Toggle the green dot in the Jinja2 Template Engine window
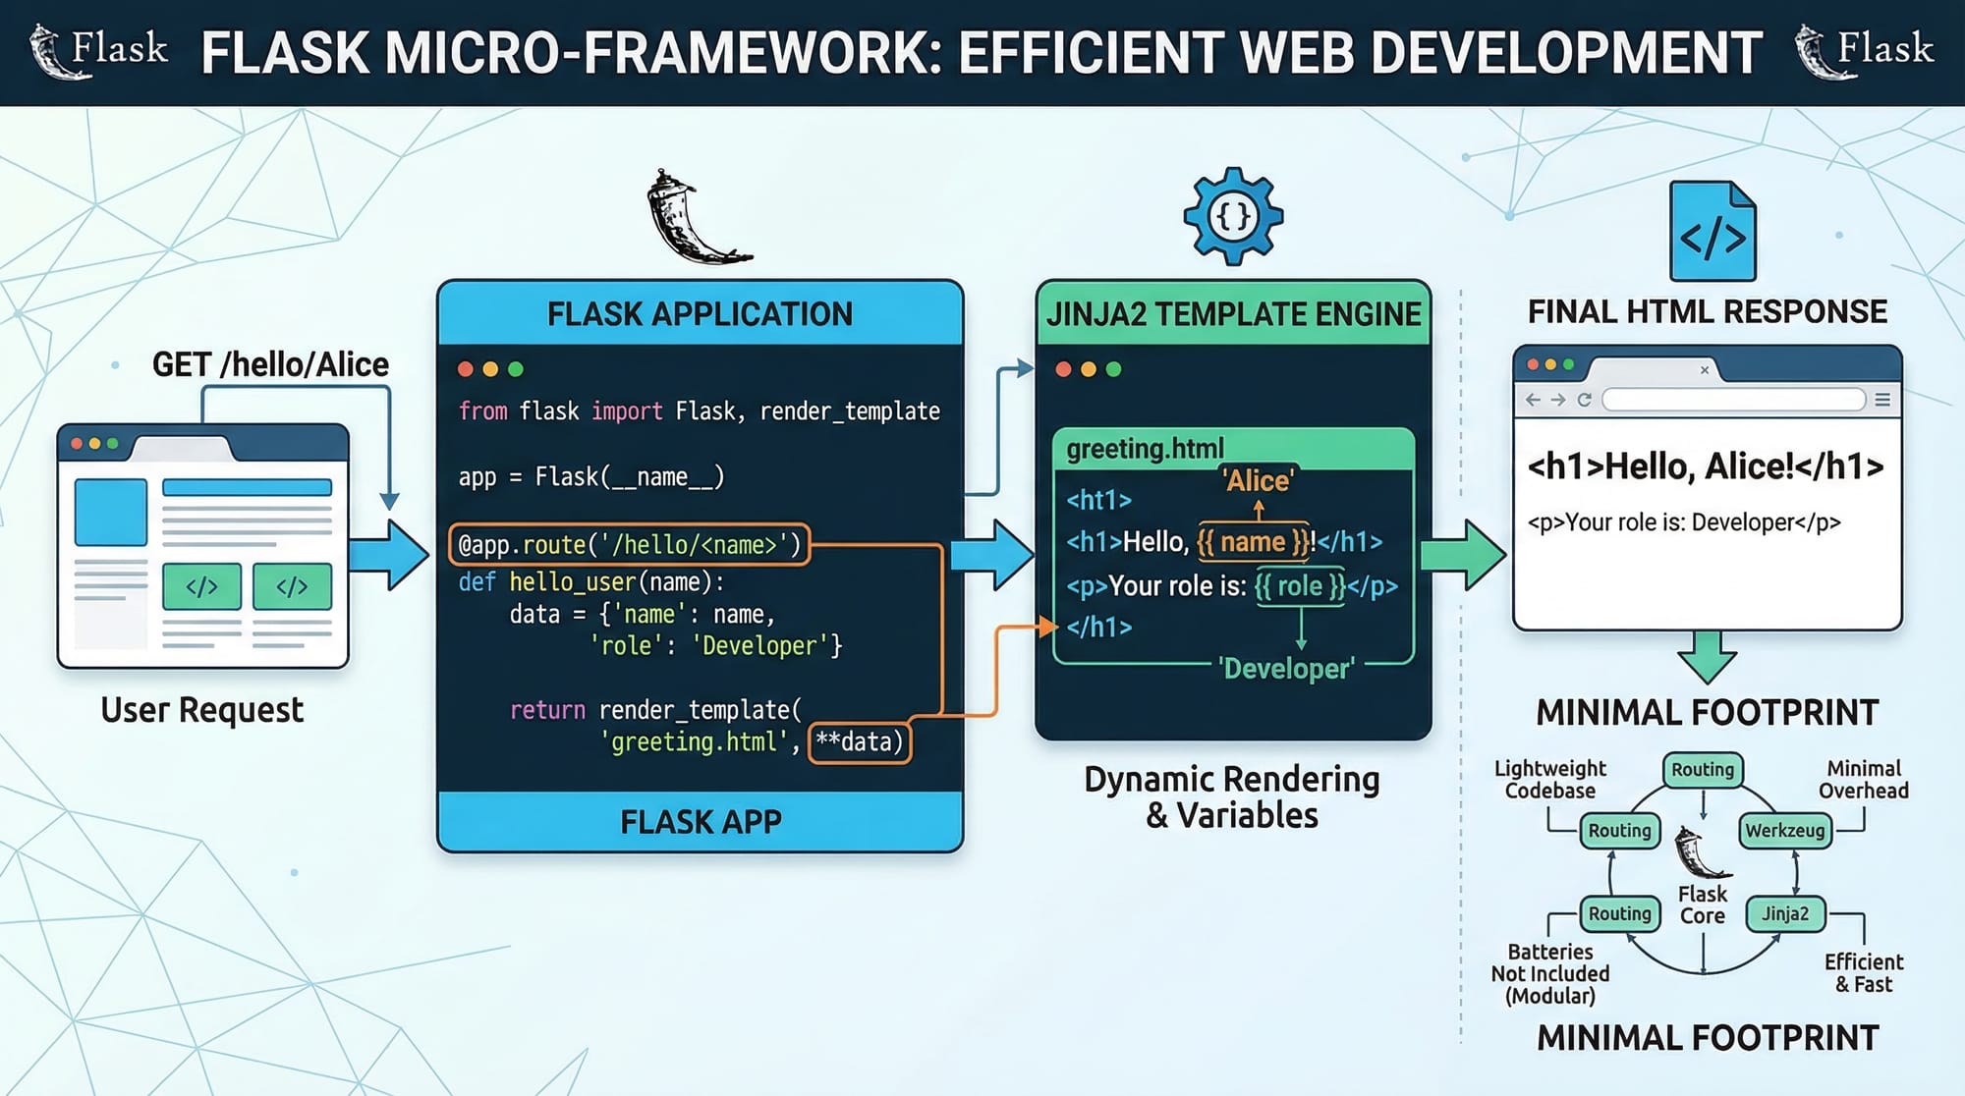 pyautogui.click(x=1111, y=370)
